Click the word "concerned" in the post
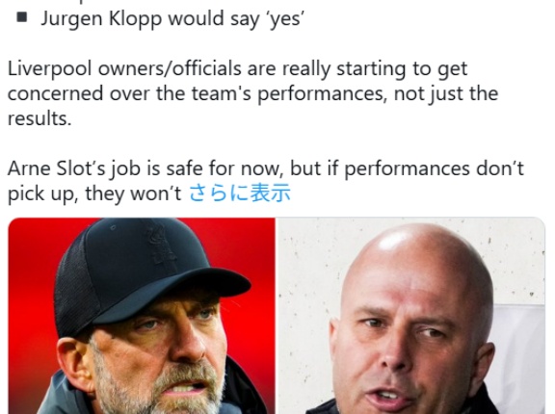 [56, 94]
